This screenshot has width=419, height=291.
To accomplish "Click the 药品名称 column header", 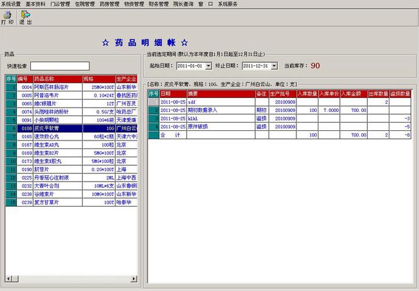I will (x=58, y=79).
